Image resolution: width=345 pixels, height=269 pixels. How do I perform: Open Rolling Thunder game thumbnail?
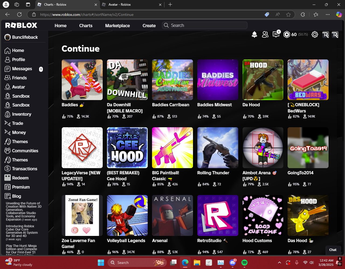[x=218, y=148]
